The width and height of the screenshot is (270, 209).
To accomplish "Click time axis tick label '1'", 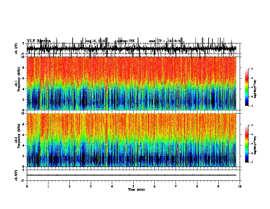I will (x=48, y=186).
